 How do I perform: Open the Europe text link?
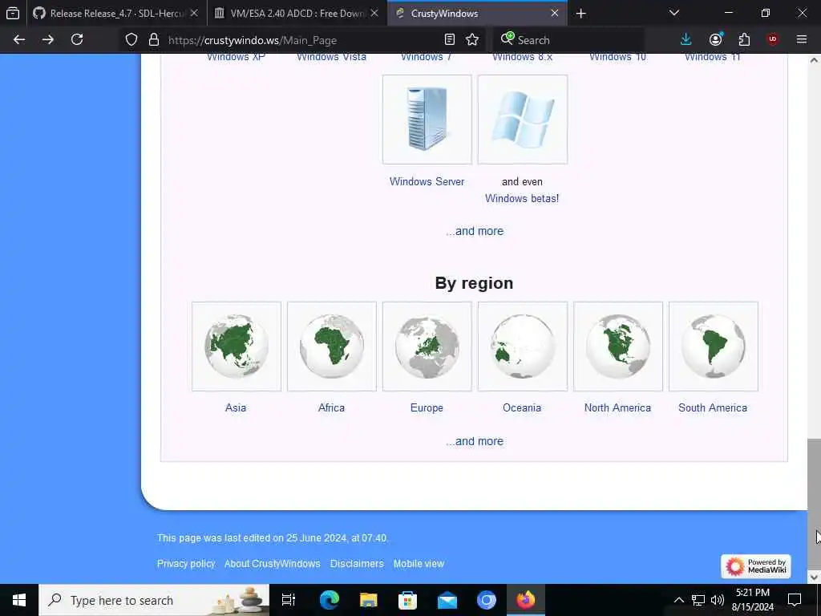[427, 407]
